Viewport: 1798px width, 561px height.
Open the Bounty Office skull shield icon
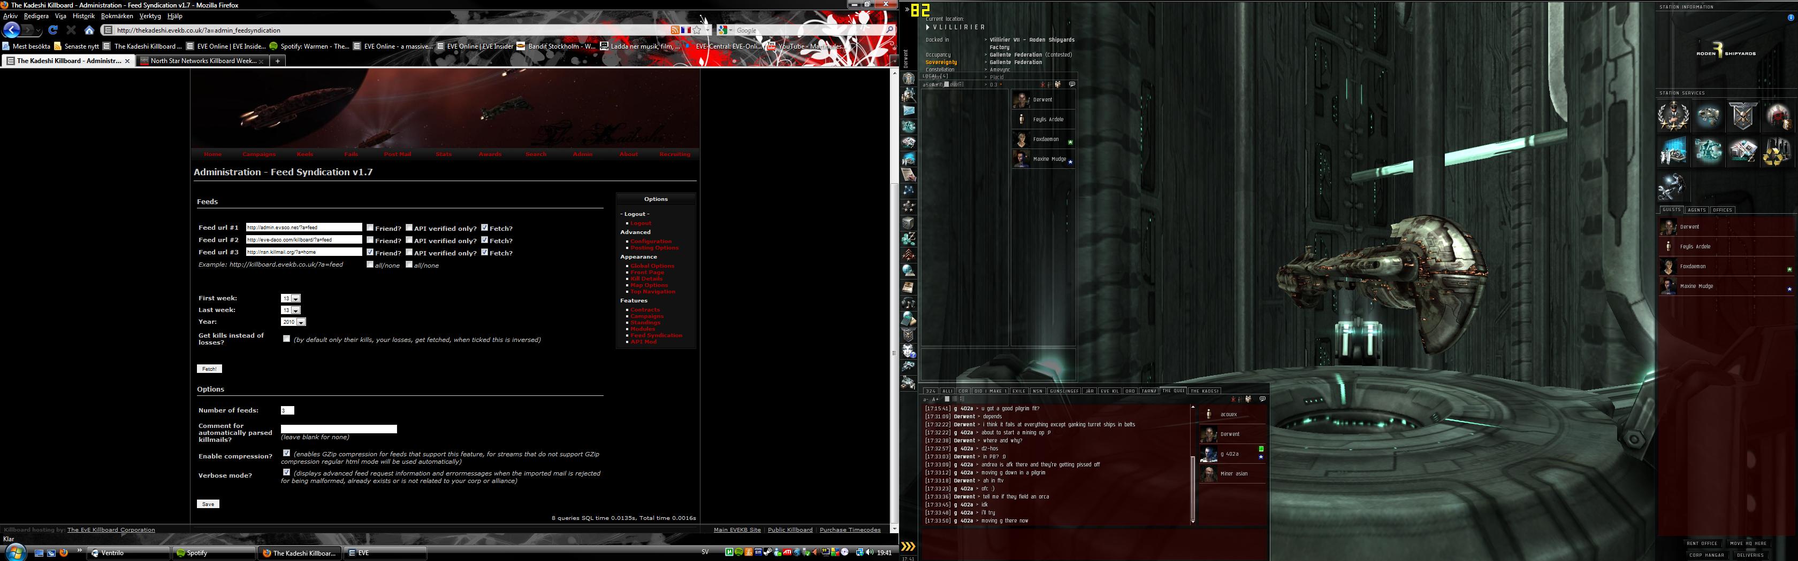point(1742,116)
